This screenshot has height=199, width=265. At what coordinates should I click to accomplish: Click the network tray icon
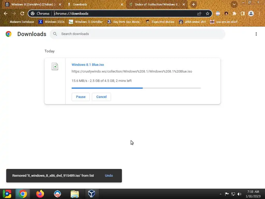pos(233,194)
